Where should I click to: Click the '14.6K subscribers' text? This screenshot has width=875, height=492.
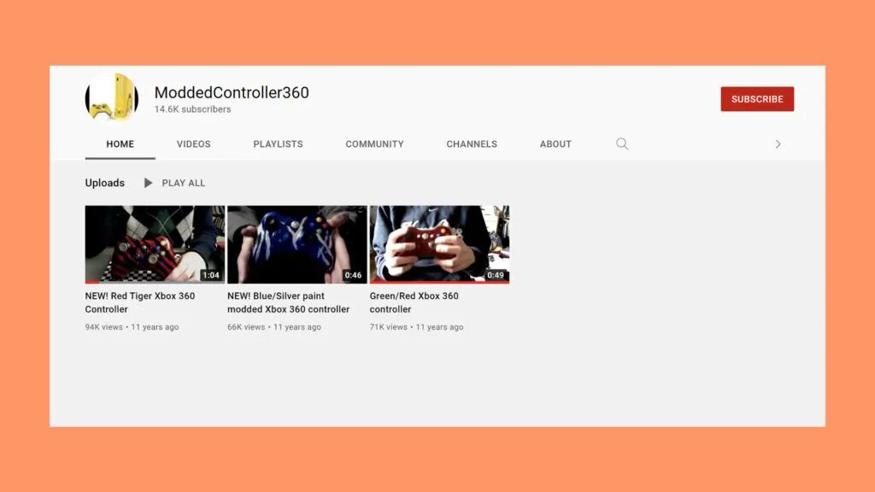(192, 109)
